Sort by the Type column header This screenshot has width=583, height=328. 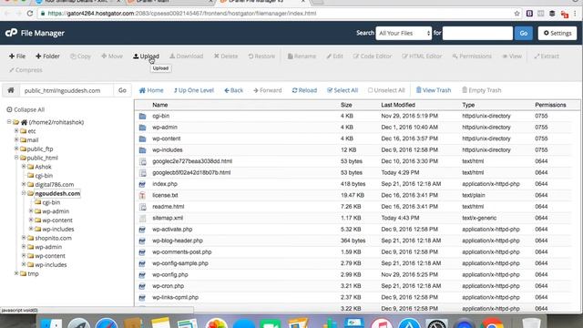(x=468, y=105)
